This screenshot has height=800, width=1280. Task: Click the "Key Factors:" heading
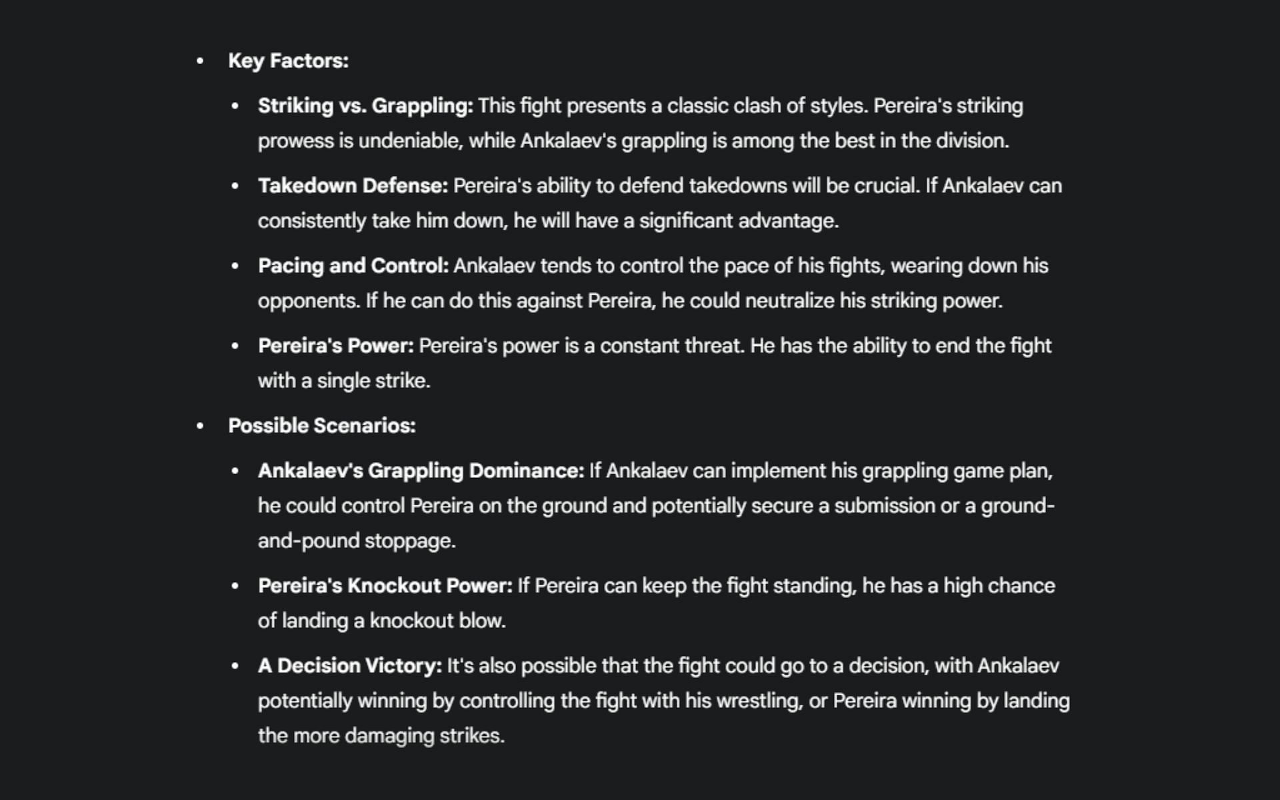point(288,61)
